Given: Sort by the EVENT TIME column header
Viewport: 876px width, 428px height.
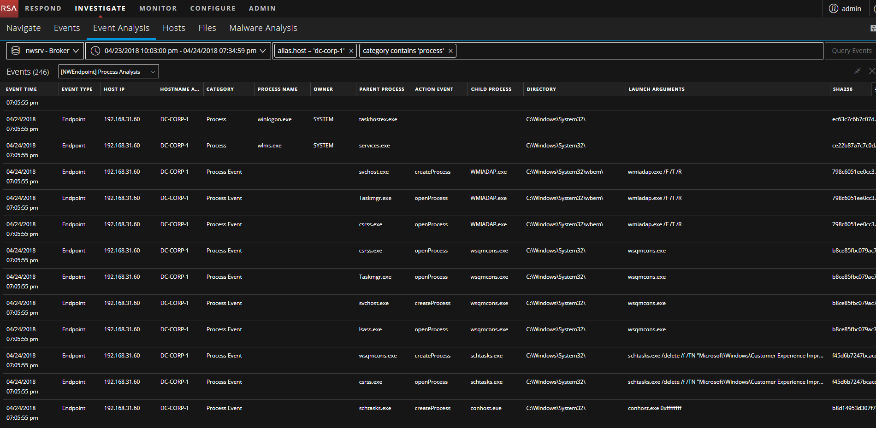Looking at the screenshot, I should 22,89.
